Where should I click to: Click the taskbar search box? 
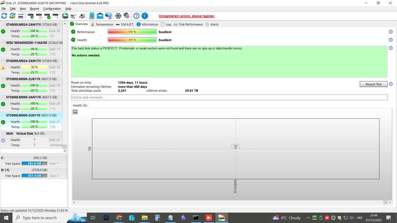coord(49,218)
